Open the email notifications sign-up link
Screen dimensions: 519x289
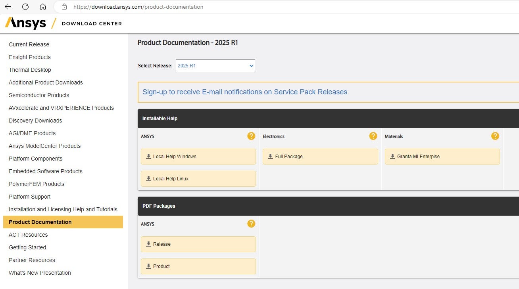(245, 92)
